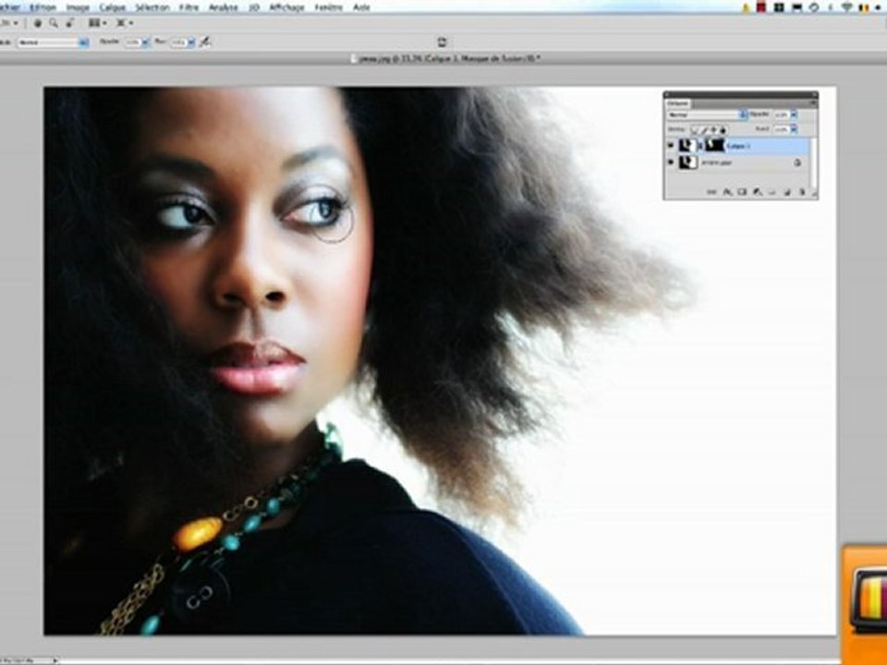Screen dimensions: 887x665
Task: Open the Screen Mode dropdown
Action: [125, 23]
